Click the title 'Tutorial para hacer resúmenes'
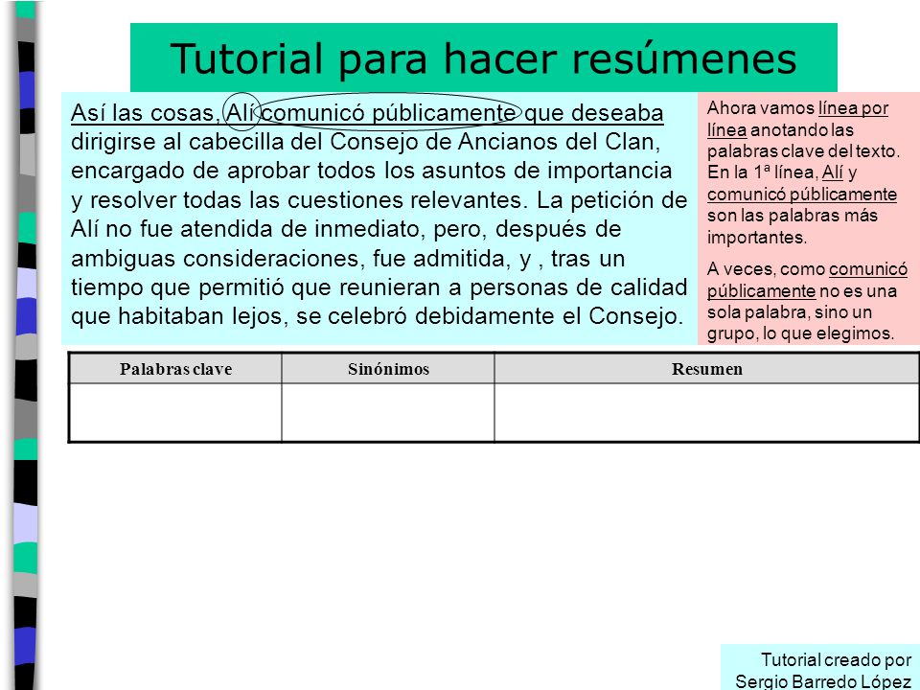 tap(483, 58)
